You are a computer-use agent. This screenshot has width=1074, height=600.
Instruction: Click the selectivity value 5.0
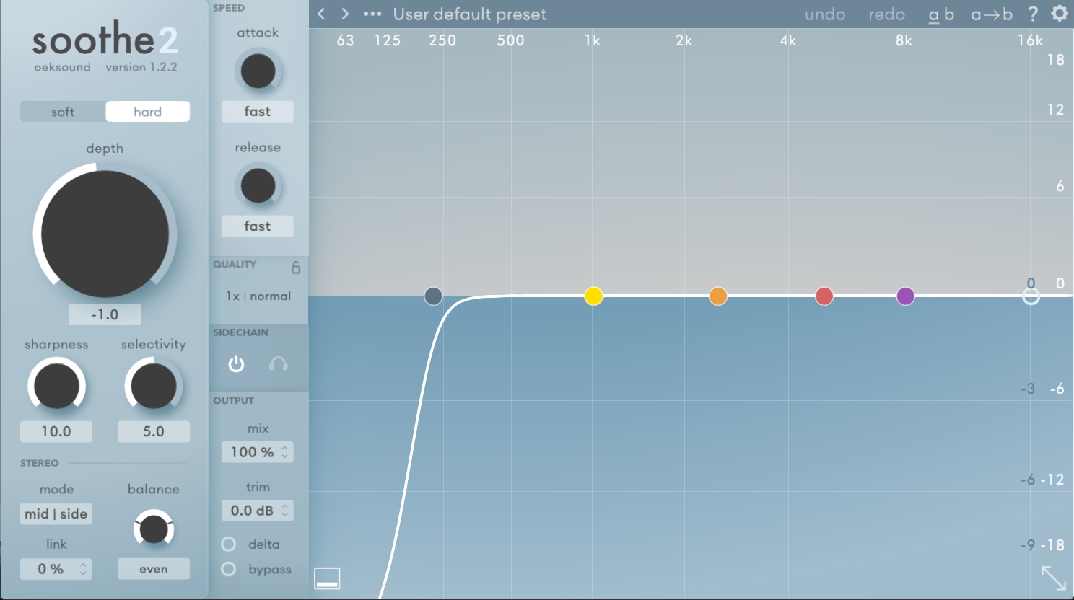(154, 431)
